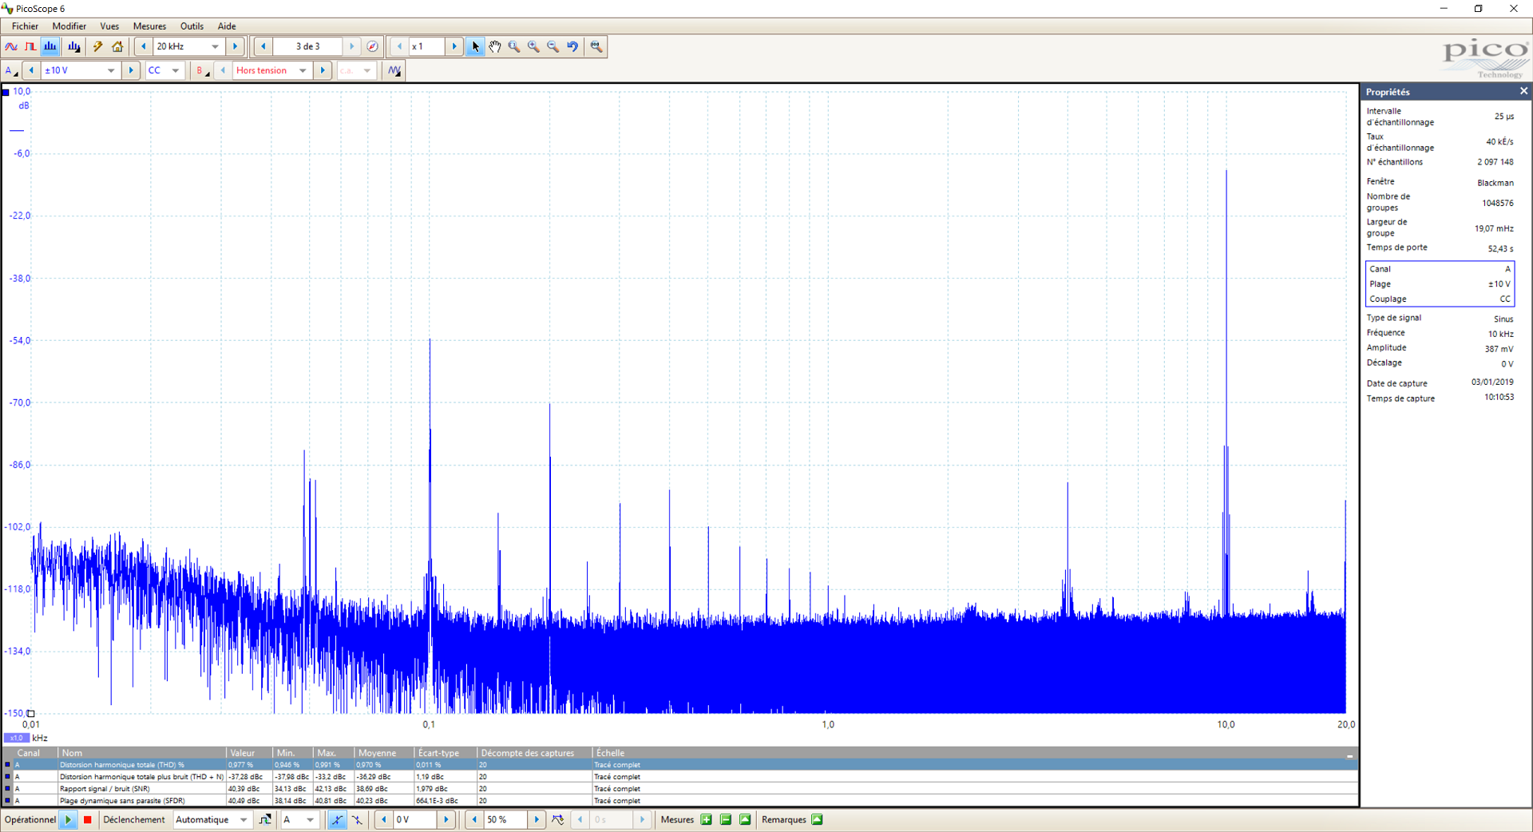The width and height of the screenshot is (1533, 832).
Task: Select the window zoom tool
Action: pos(514,46)
